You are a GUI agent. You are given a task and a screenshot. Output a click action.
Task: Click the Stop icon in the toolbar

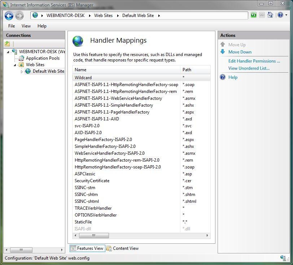pyautogui.click(x=262, y=15)
